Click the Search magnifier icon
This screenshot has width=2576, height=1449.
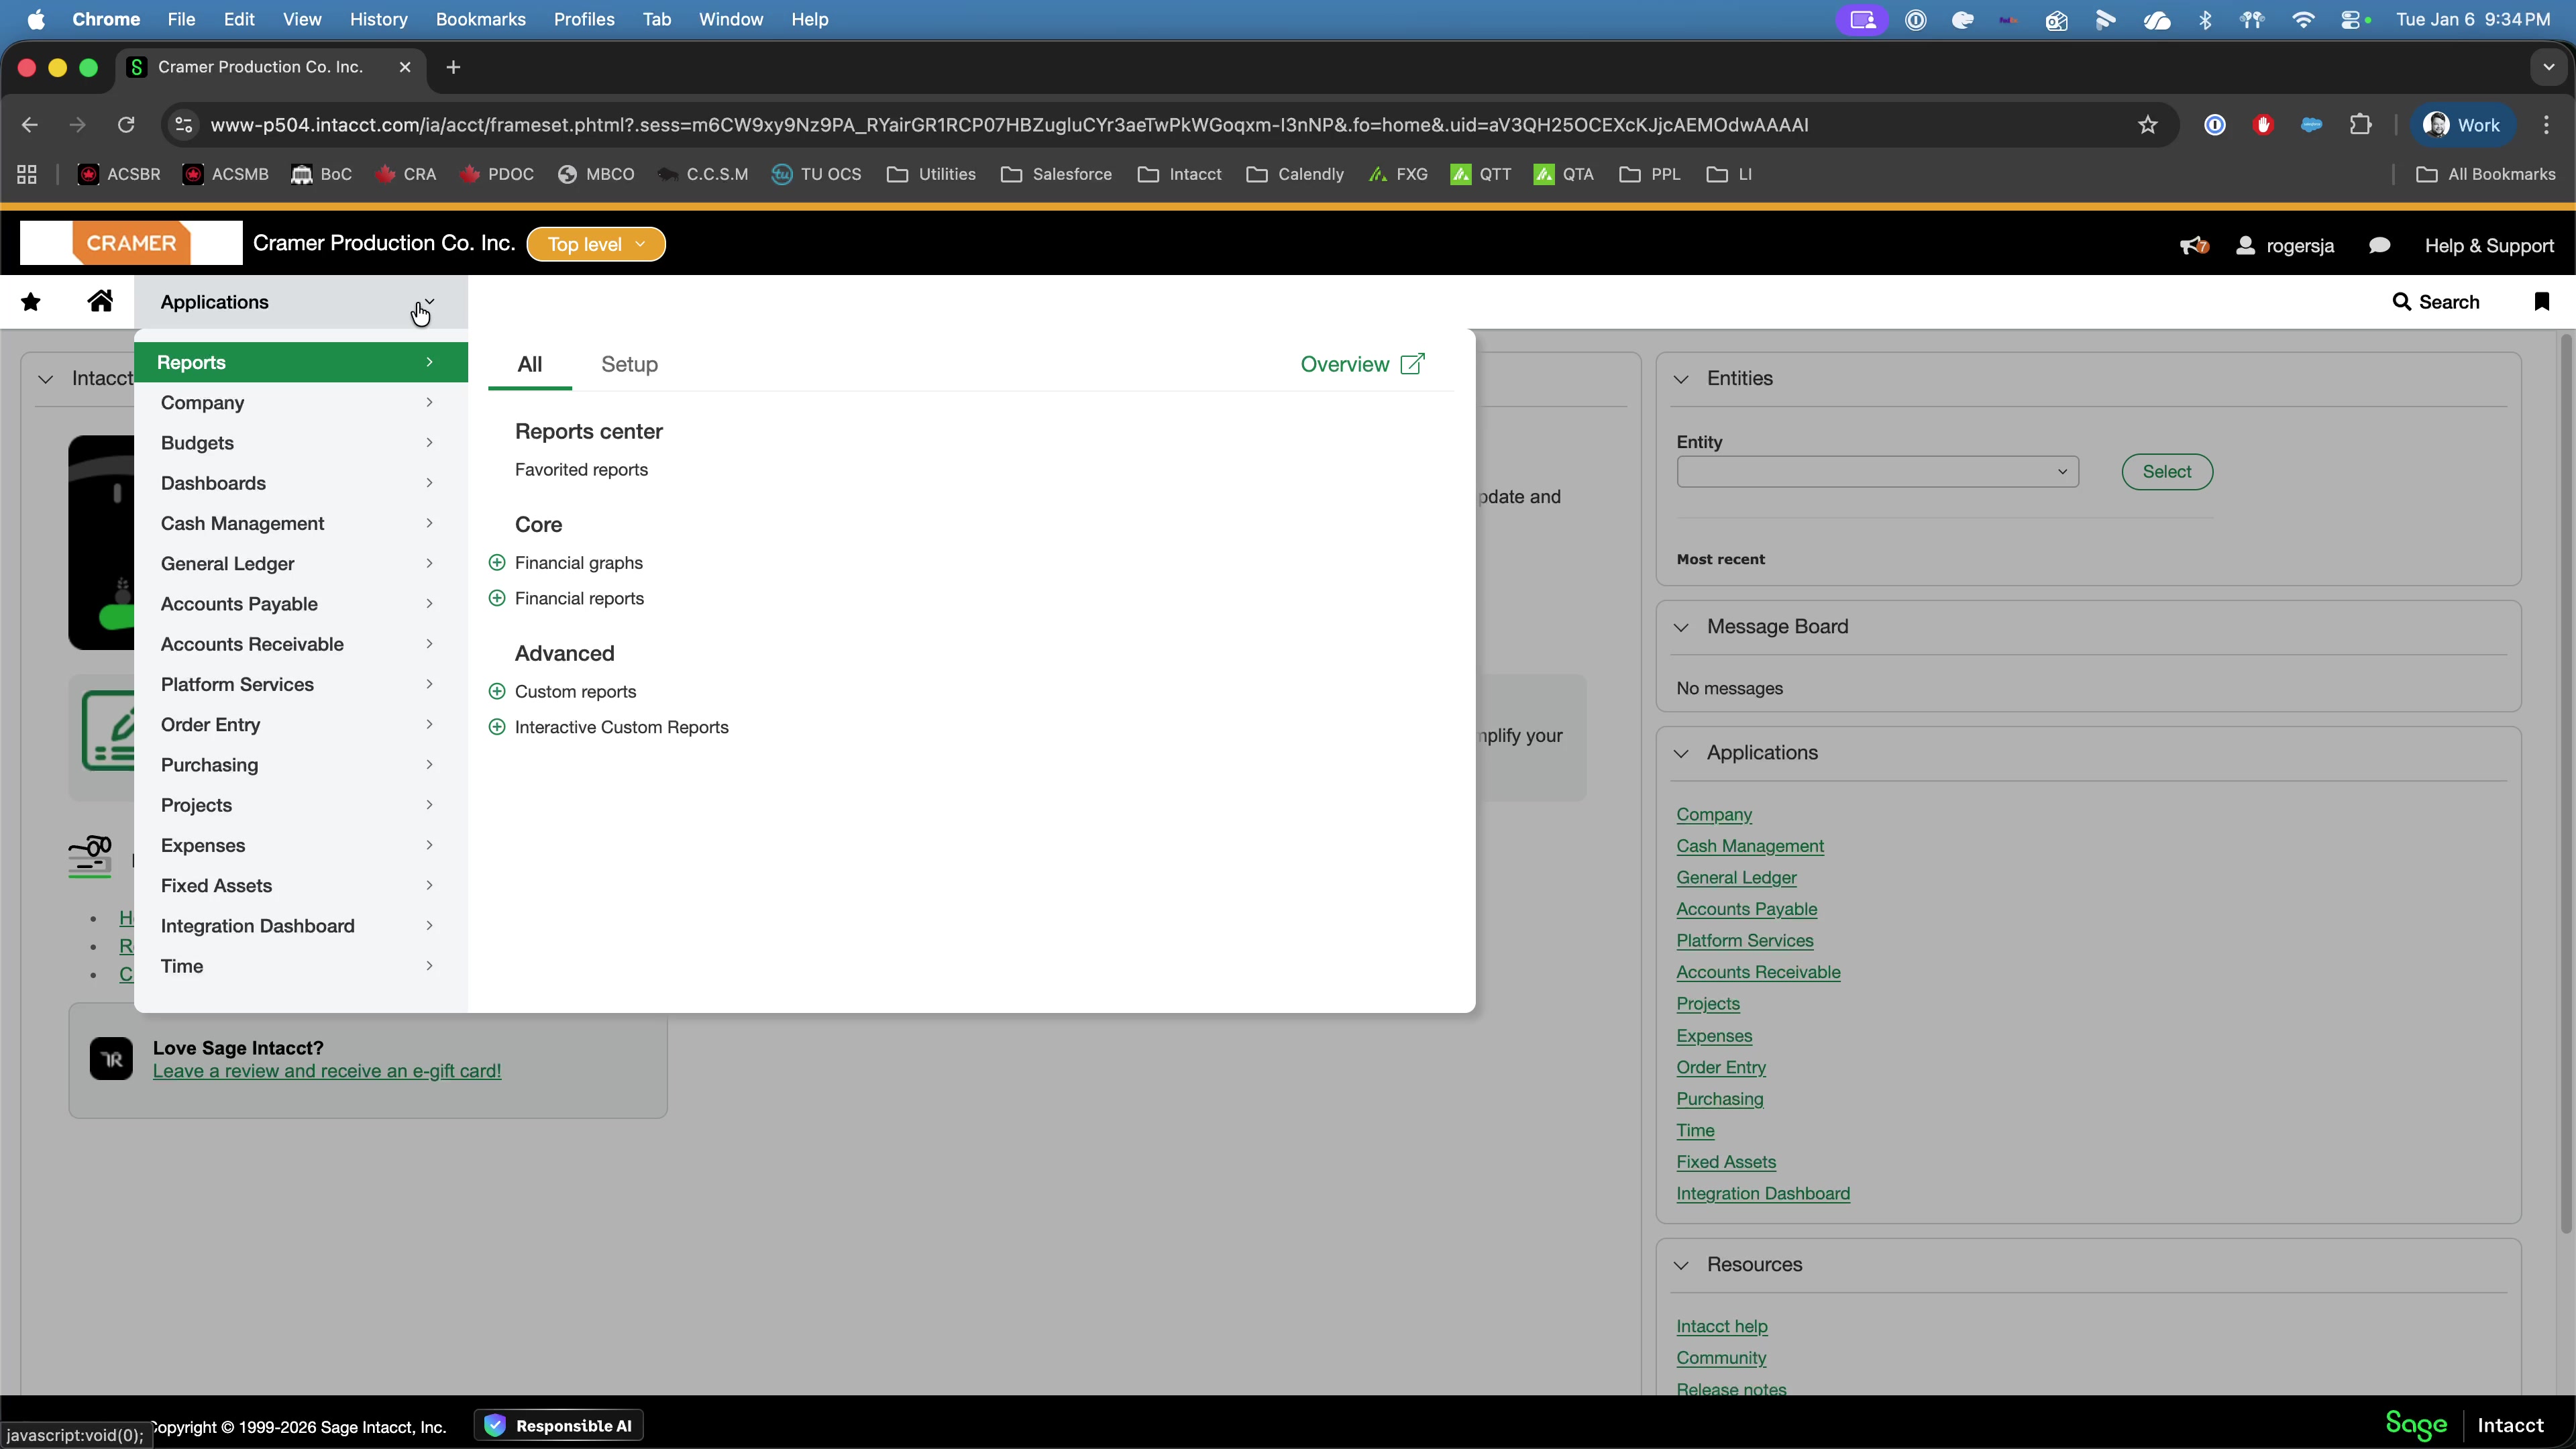[2401, 302]
